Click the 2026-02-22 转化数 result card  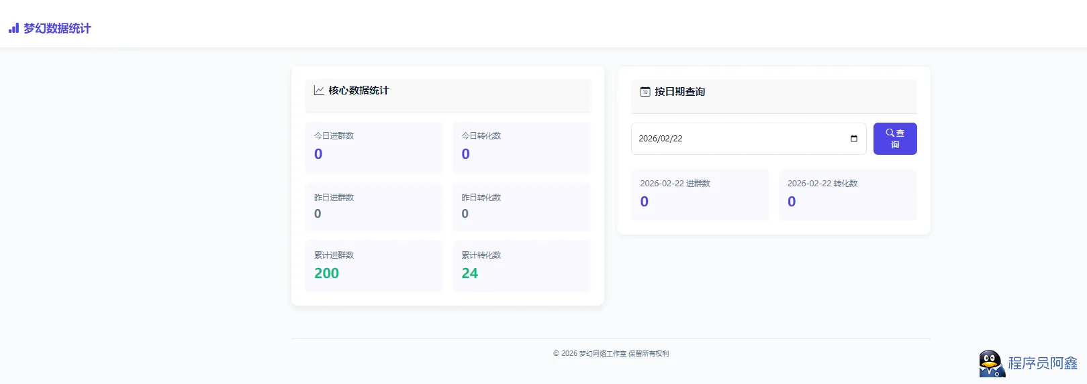click(847, 194)
